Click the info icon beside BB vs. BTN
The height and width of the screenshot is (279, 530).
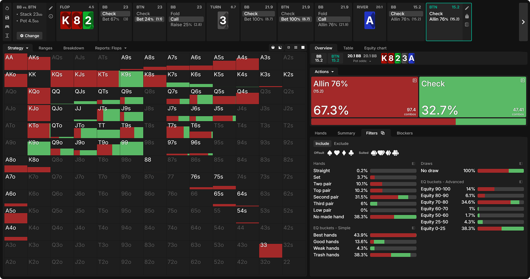click(x=51, y=16)
